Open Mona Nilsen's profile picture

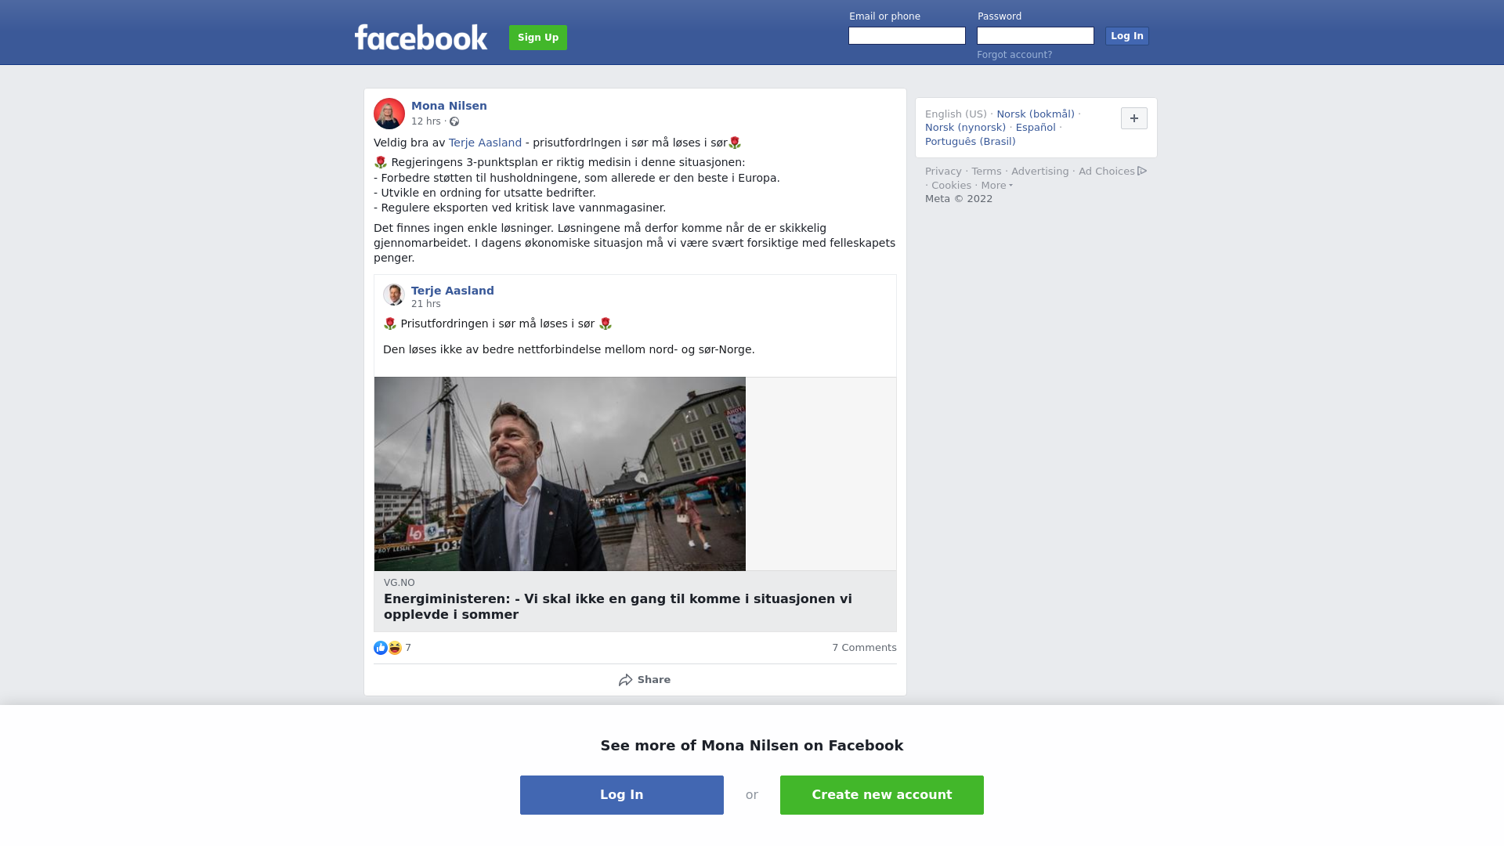coord(389,114)
